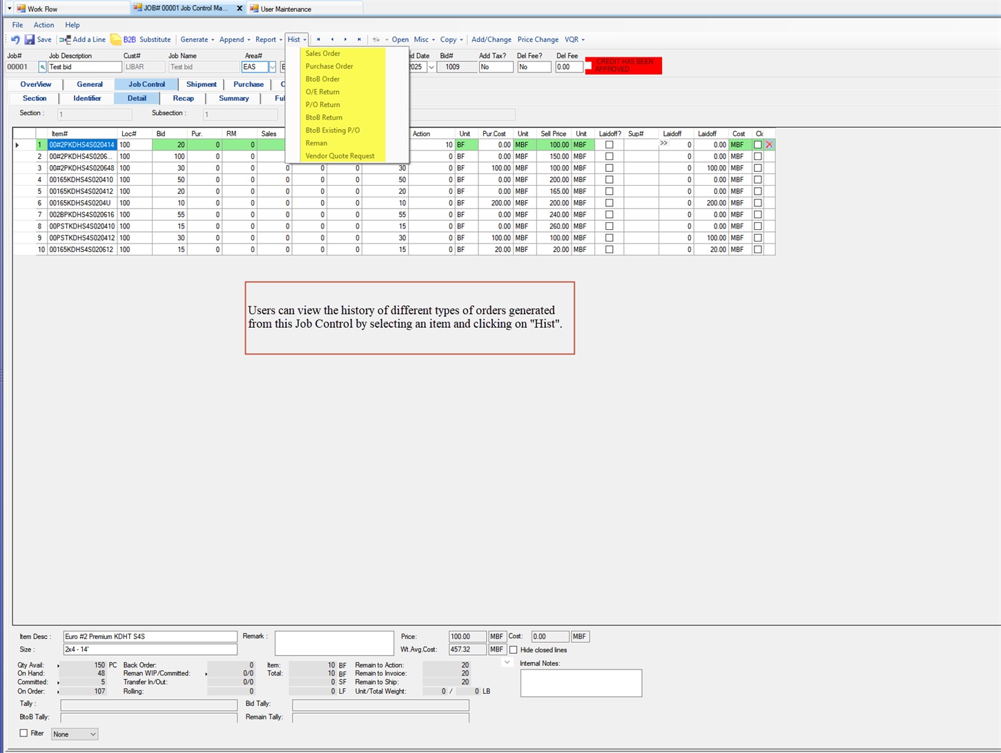Go to first record navigation arrow
Image resolution: width=1001 pixels, height=753 pixels.
[x=318, y=40]
